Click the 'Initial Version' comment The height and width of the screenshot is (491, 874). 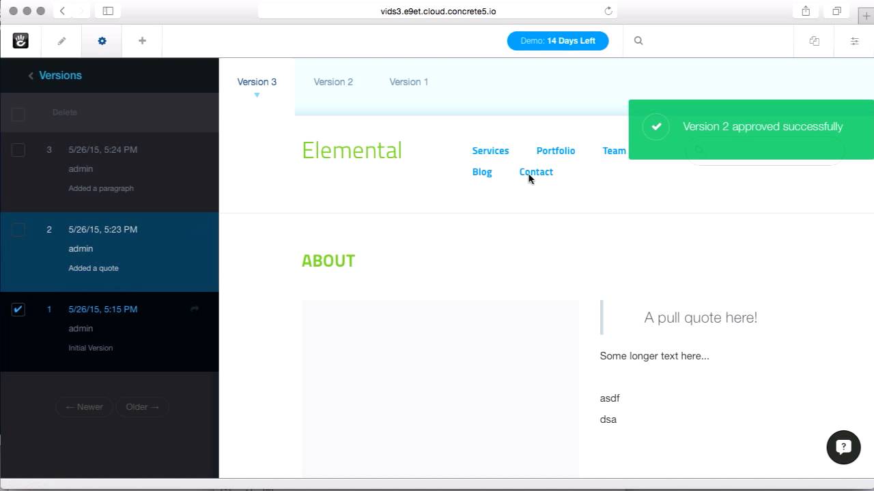pyautogui.click(x=91, y=348)
